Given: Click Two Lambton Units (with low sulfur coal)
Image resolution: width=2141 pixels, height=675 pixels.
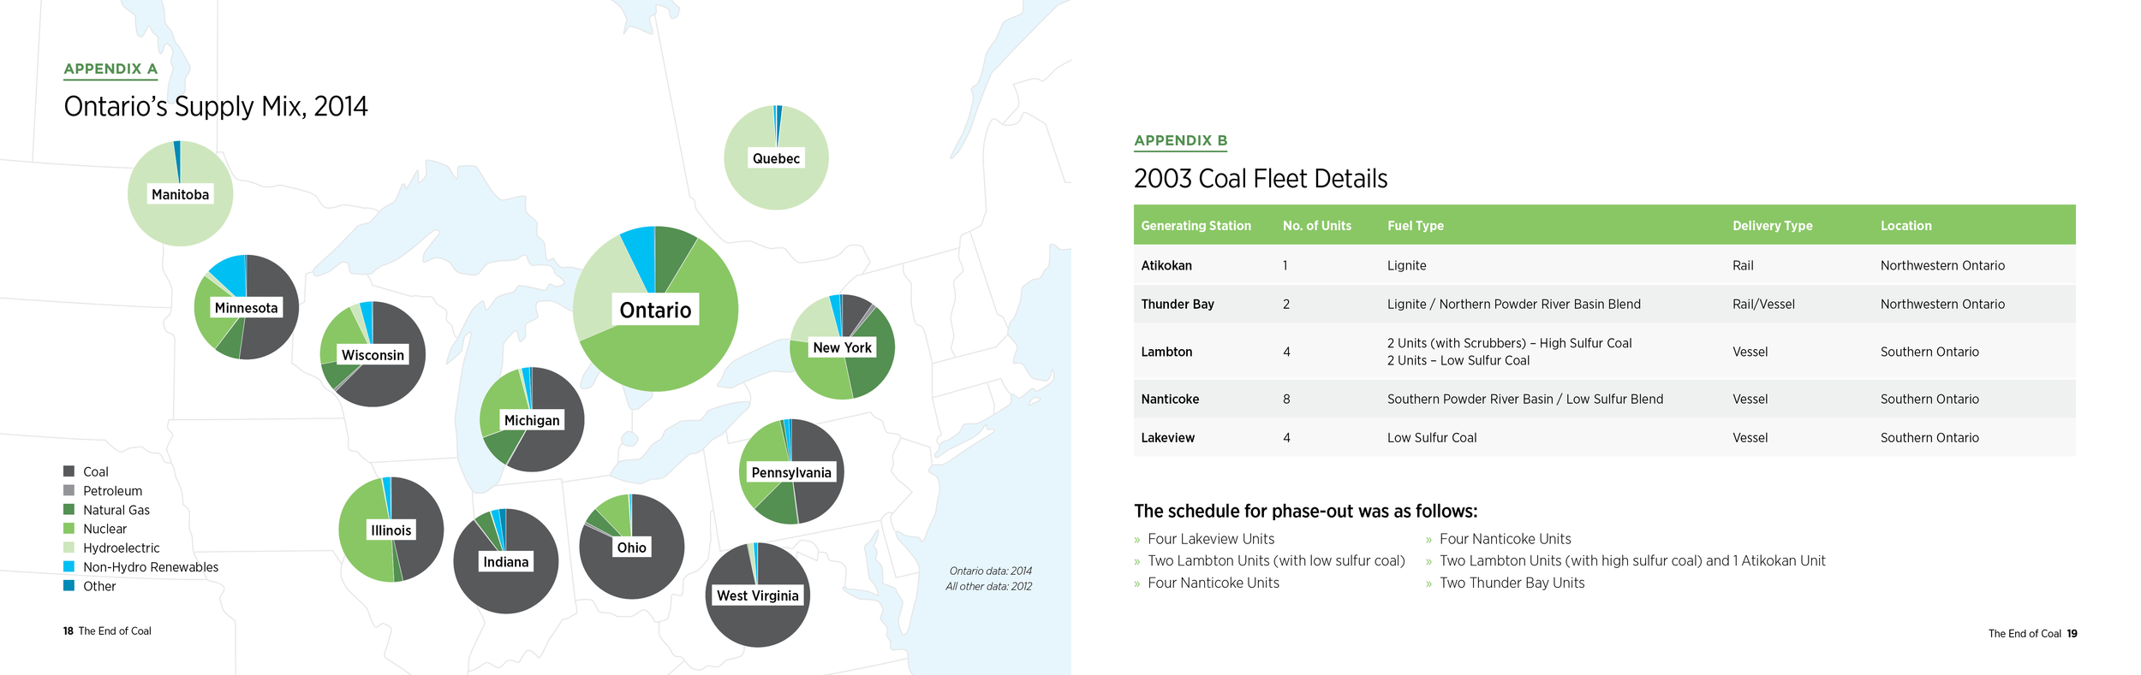Looking at the screenshot, I should click(1276, 561).
